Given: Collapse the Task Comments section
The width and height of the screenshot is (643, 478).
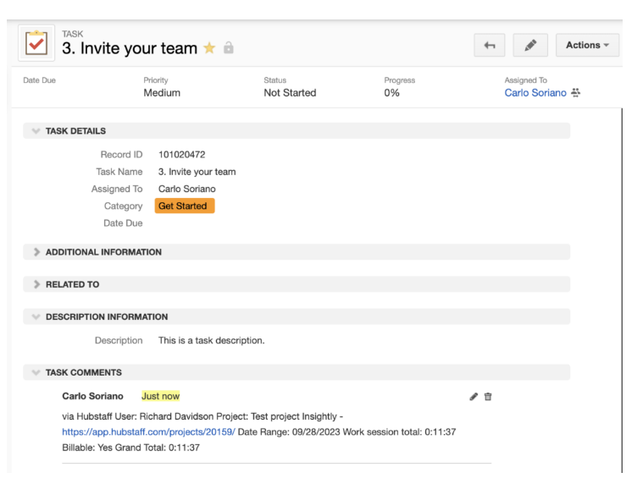Looking at the screenshot, I should (35, 372).
